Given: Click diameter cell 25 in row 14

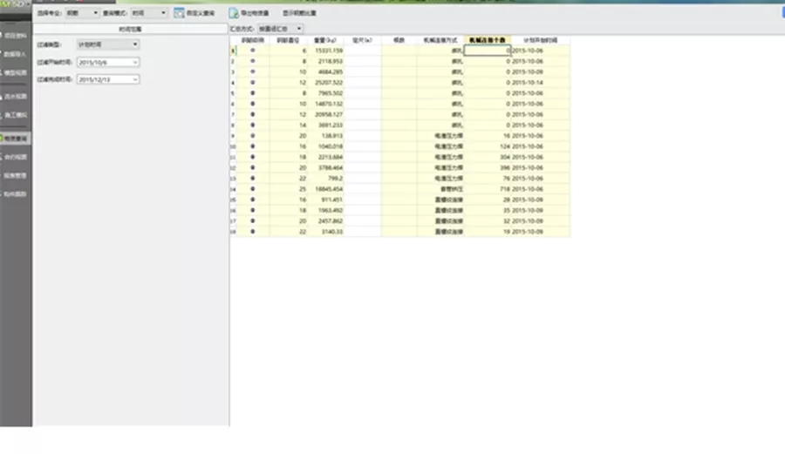Looking at the screenshot, I should 288,189.
